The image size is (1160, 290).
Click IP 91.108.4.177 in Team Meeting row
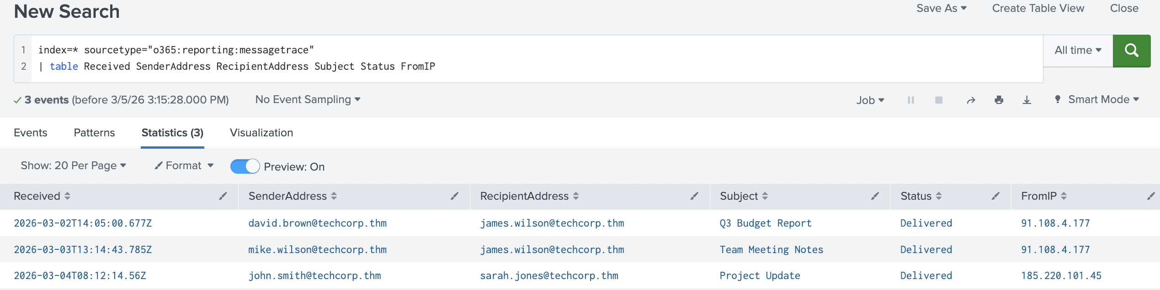(x=1055, y=249)
